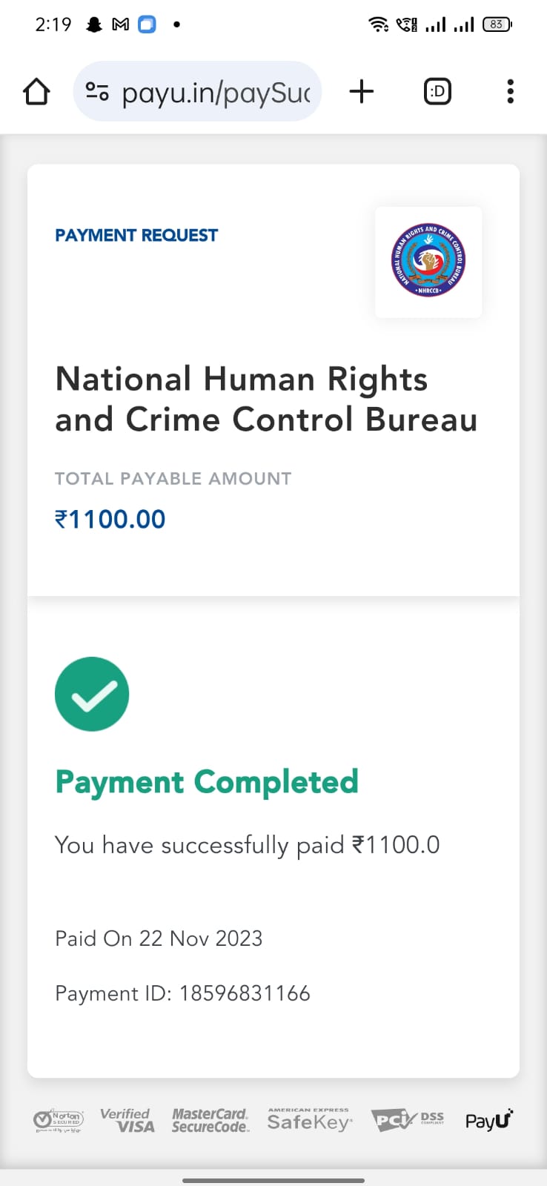The image size is (547, 1186).
Task: Click the Payment ID 18596831166 text
Action: coord(182,993)
